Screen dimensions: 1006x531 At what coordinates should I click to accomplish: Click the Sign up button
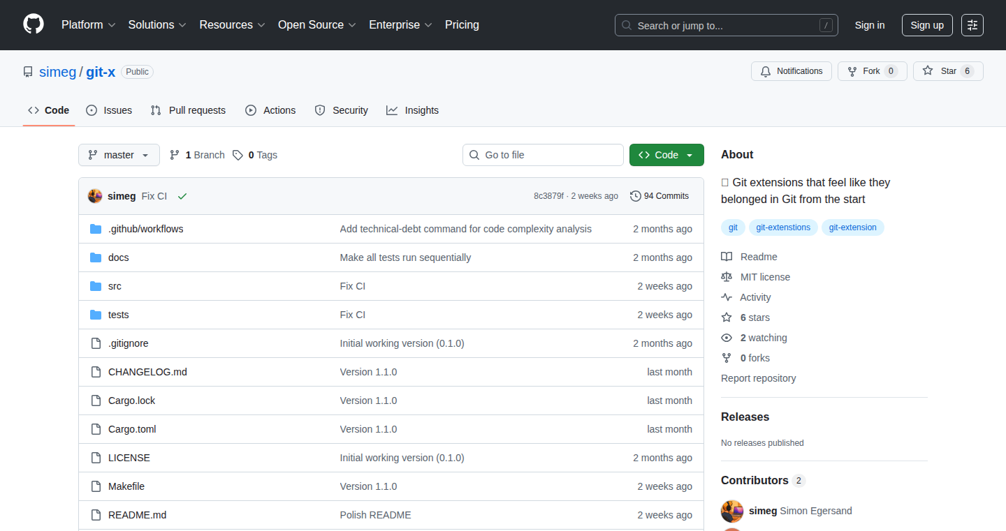tap(927, 25)
